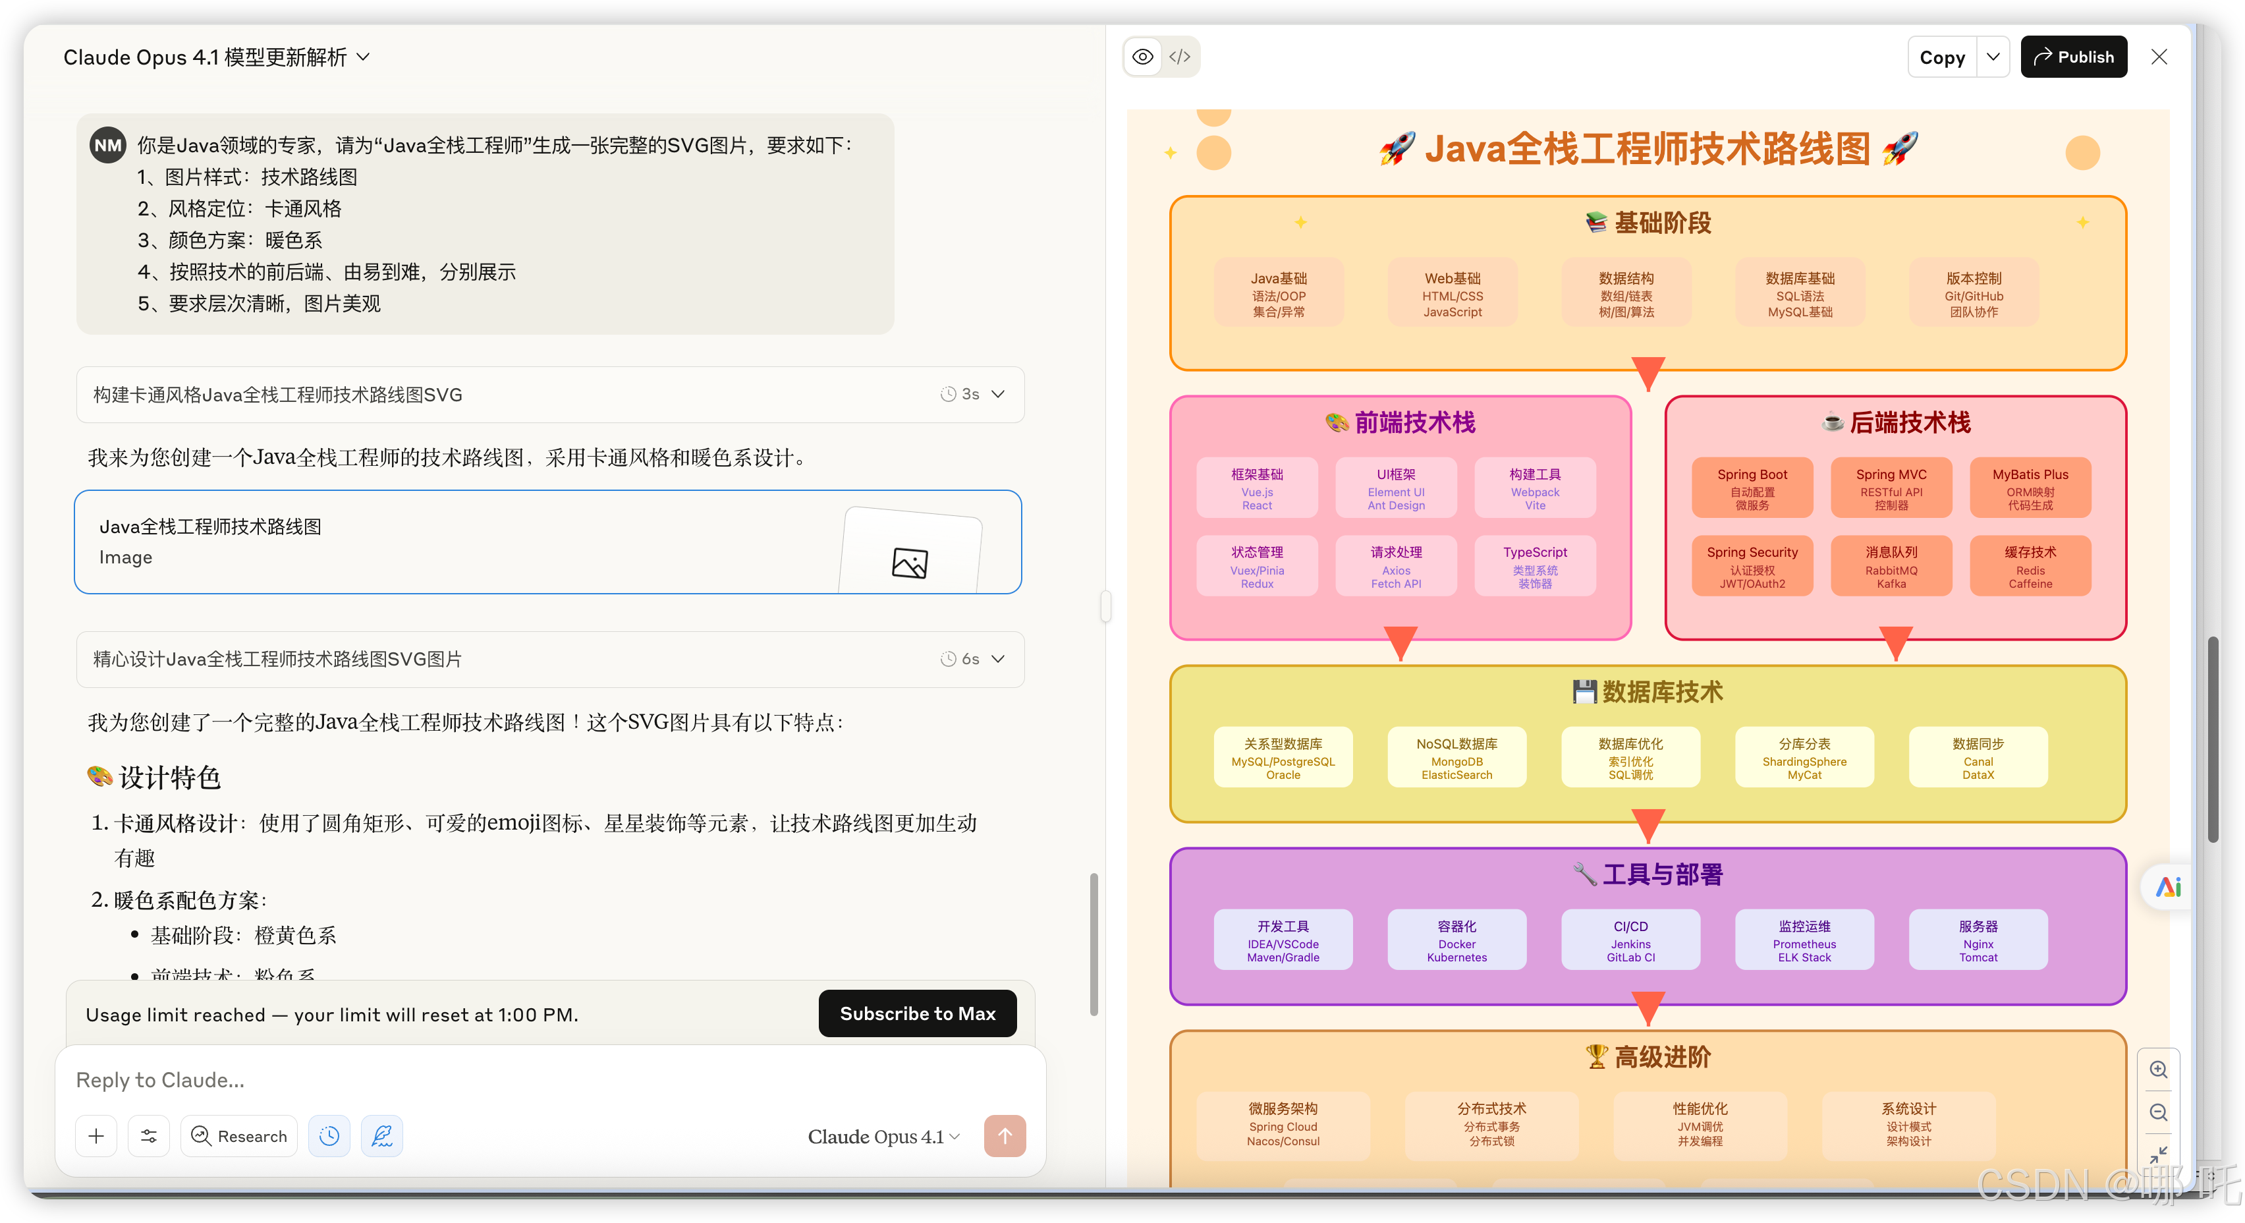Zoom in on the artifact preview
The width and height of the screenshot is (2245, 1223).
coord(2159,1069)
